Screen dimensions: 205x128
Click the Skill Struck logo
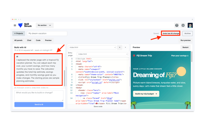coord(25,25)
